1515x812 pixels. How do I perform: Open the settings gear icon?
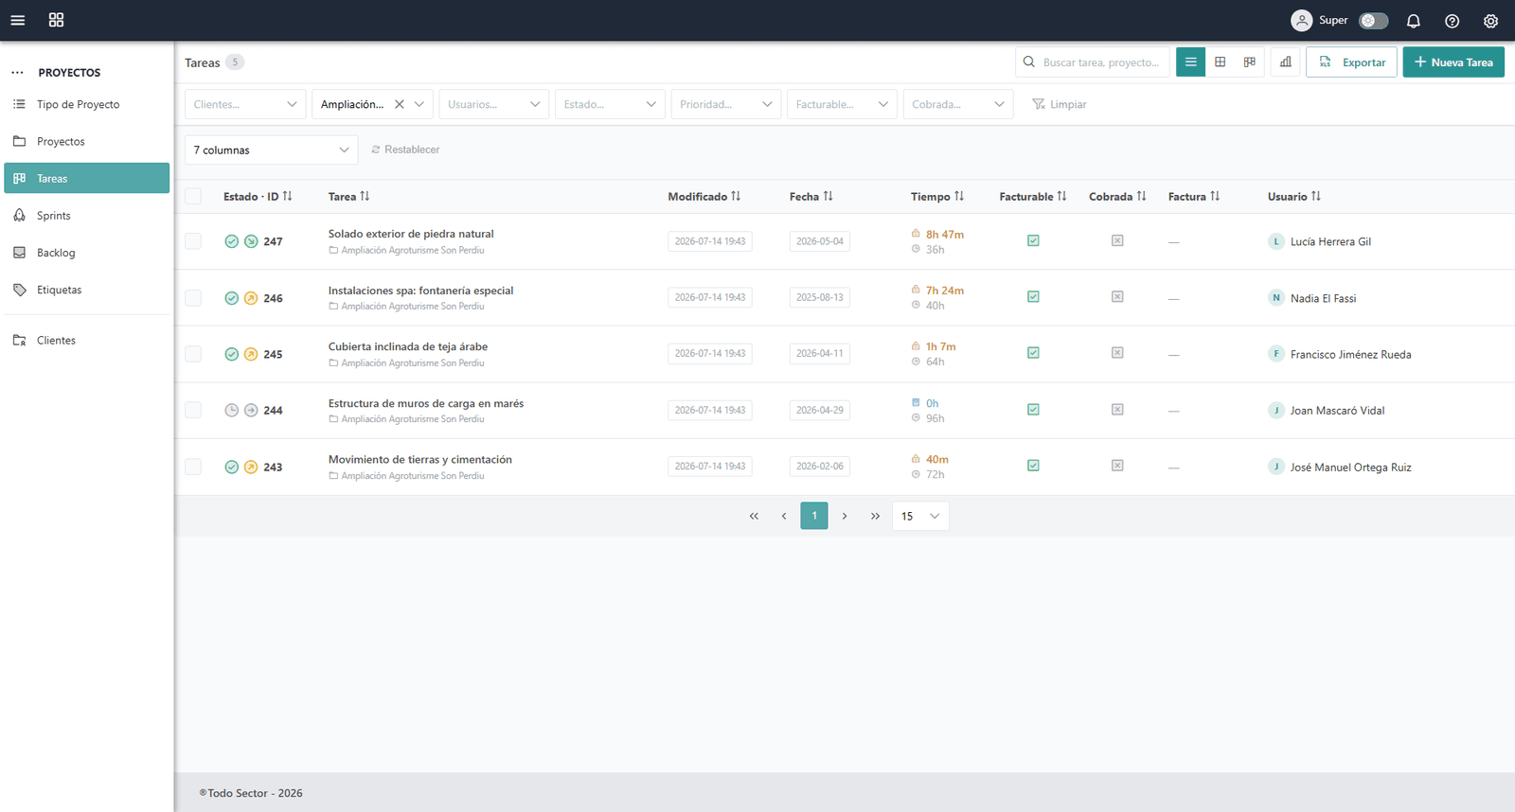(x=1490, y=21)
